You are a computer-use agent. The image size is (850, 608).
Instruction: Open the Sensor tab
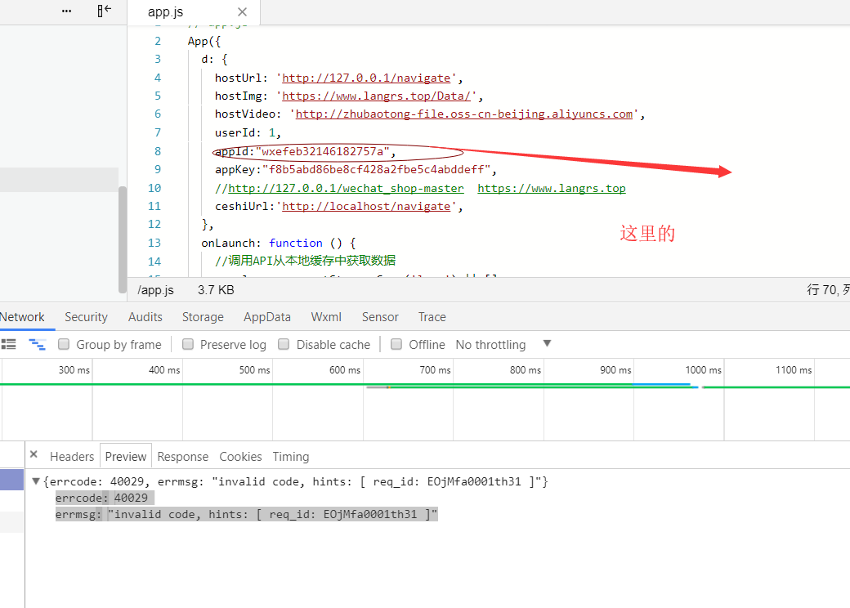coord(380,317)
